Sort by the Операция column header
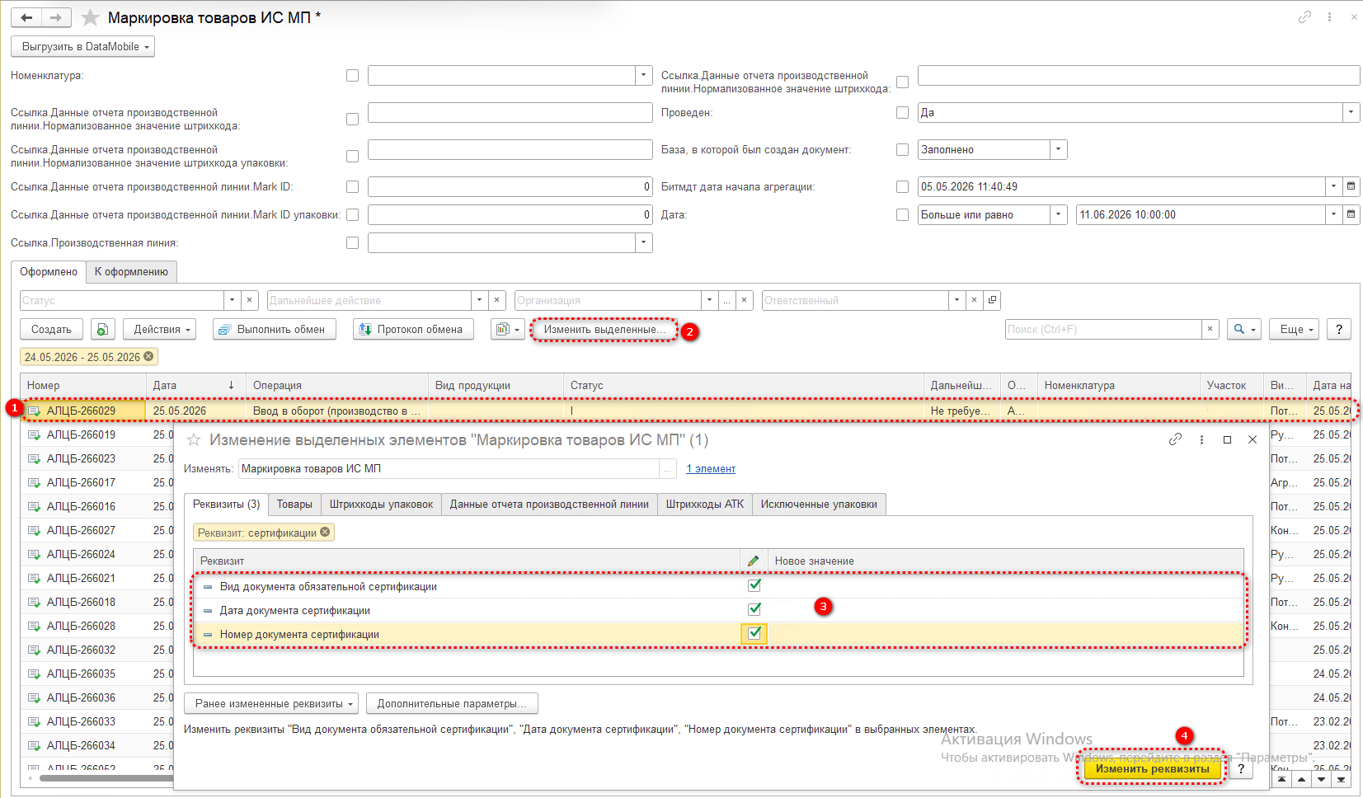Screen dimensions: 1363x798 tap(337, 385)
